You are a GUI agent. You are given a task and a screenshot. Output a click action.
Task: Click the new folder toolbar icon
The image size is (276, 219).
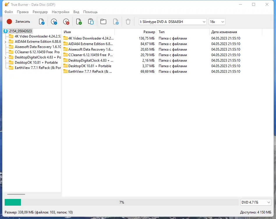coord(103,22)
